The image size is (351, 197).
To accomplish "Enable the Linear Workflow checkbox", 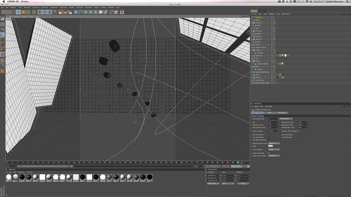I will (x=269, y=153).
